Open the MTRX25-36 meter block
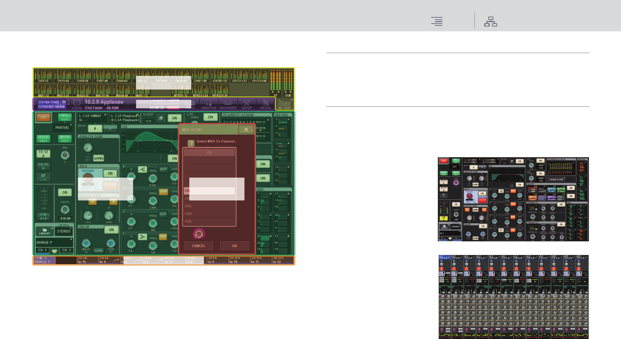 [220, 90]
